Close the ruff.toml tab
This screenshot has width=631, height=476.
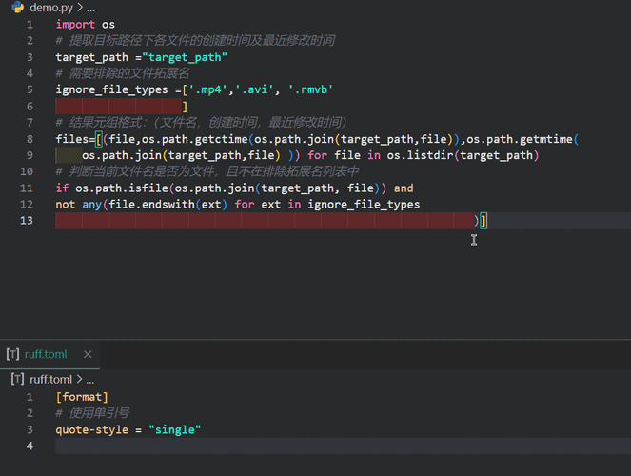tap(88, 354)
